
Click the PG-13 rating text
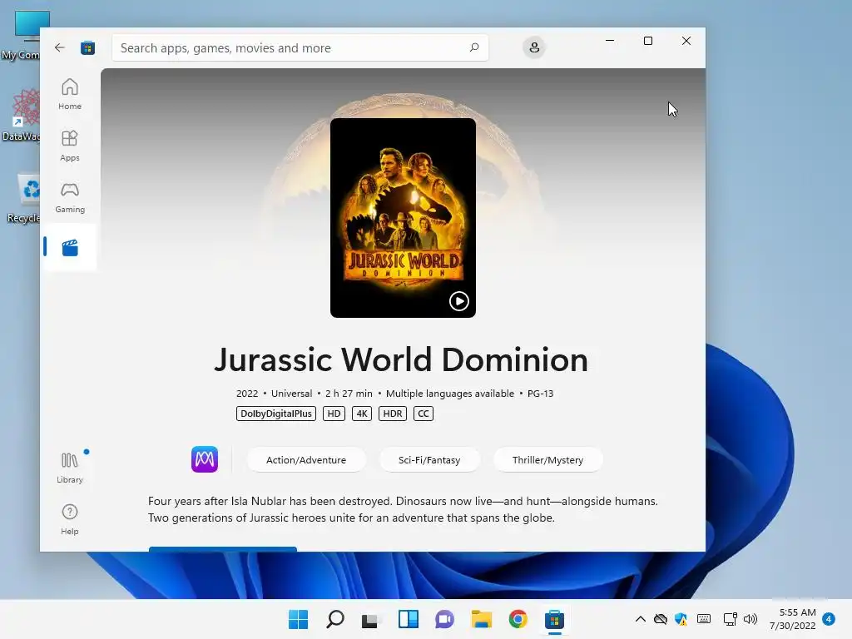[540, 394]
